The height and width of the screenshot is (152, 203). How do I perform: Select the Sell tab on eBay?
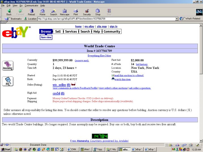(x=58, y=31)
